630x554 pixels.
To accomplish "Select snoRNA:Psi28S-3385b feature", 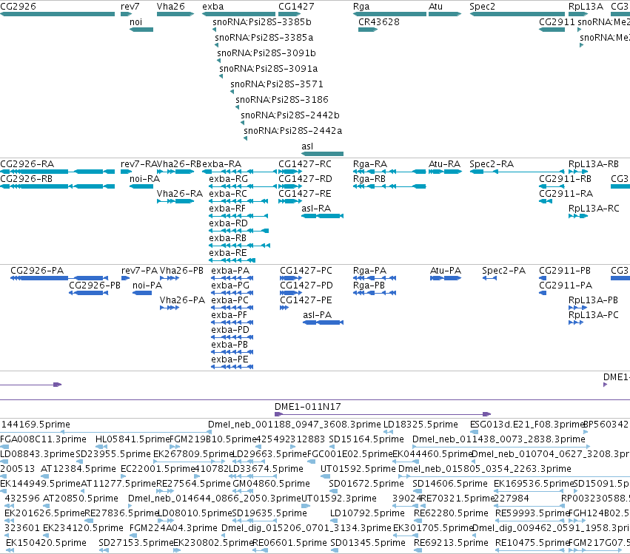I will pyautogui.click(x=214, y=30).
